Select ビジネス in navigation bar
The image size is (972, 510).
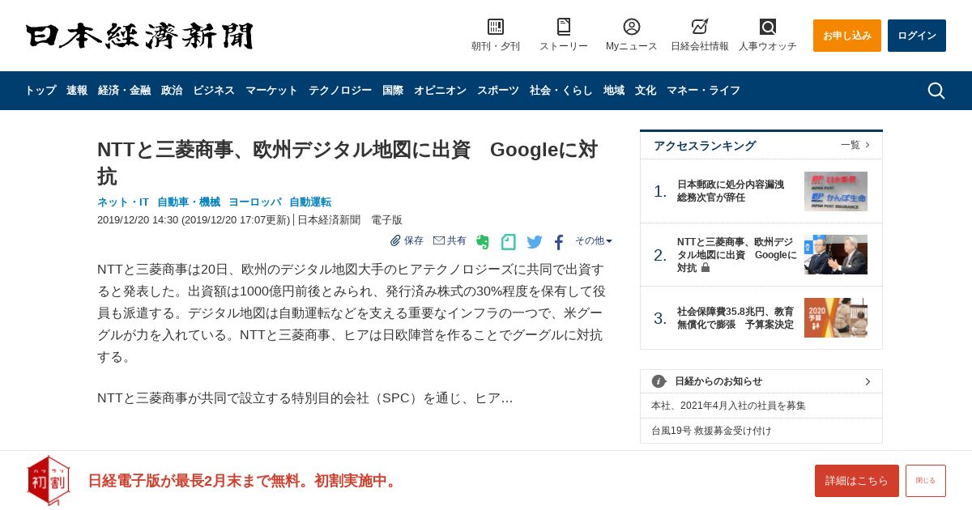(214, 91)
